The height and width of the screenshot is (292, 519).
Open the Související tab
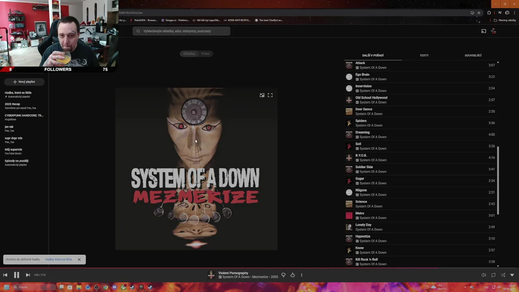point(473,55)
